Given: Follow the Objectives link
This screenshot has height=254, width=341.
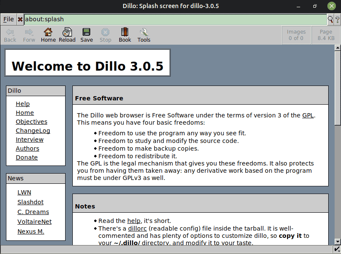Looking at the screenshot, I should pos(32,122).
